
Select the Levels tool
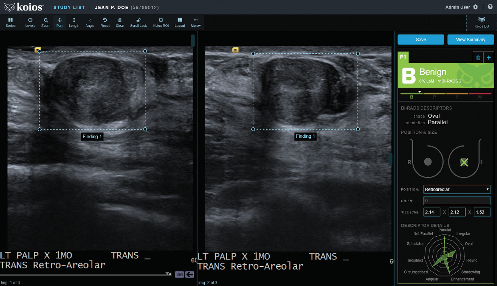30,22
